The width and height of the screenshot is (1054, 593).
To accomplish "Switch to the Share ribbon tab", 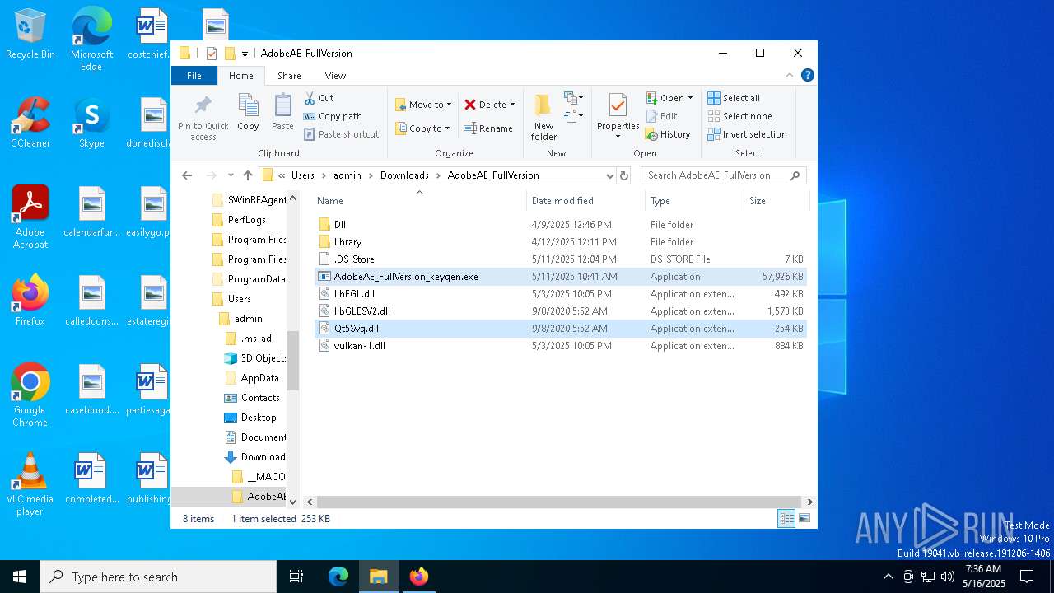I will 289,76.
